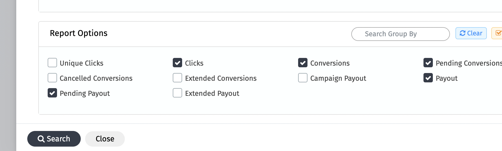Uncheck the Clicks checkbox

[x=177, y=63]
